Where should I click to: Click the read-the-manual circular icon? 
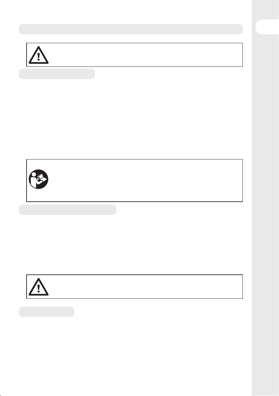point(39,179)
